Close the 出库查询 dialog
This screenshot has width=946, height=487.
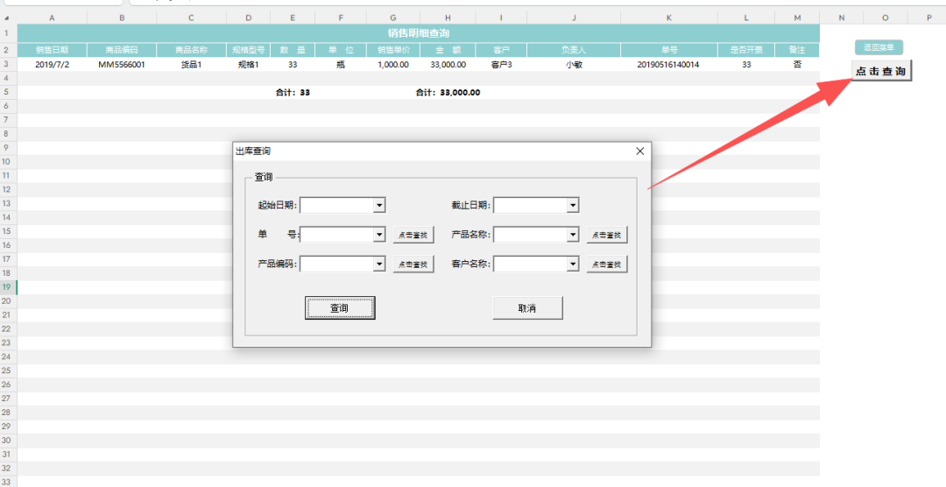(639, 151)
